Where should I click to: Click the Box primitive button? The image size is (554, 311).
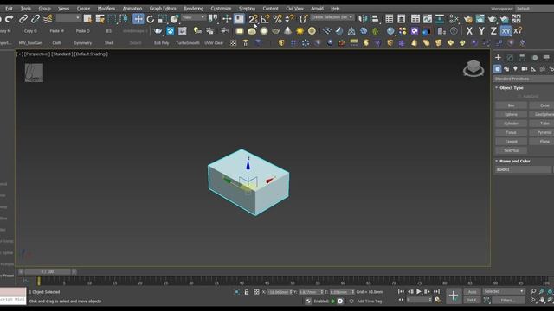(x=511, y=105)
